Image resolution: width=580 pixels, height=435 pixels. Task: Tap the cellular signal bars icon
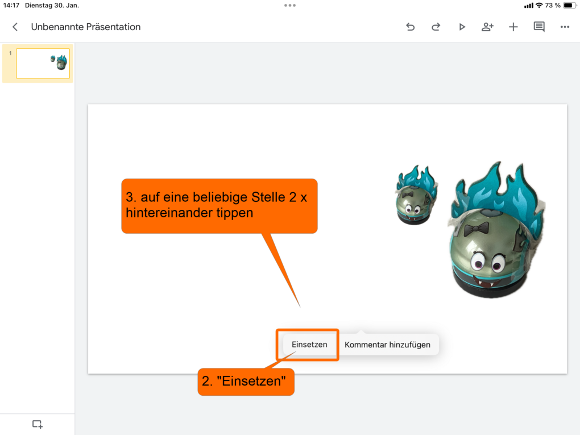click(x=529, y=5)
